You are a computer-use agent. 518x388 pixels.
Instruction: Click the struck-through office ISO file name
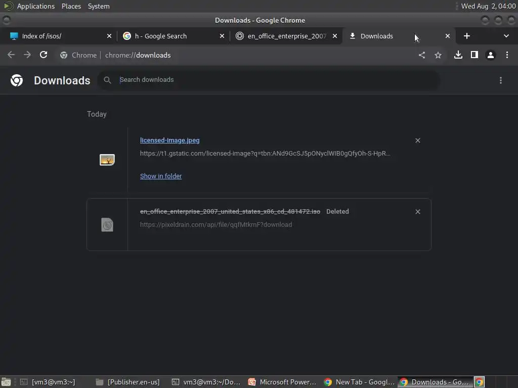(x=230, y=212)
